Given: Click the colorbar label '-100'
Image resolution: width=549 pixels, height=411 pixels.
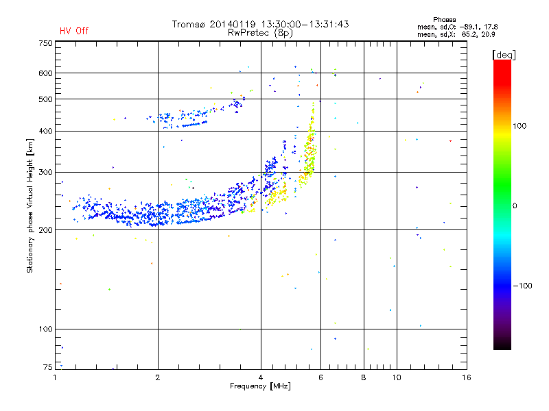Looking at the screenshot, I should tap(522, 286).
